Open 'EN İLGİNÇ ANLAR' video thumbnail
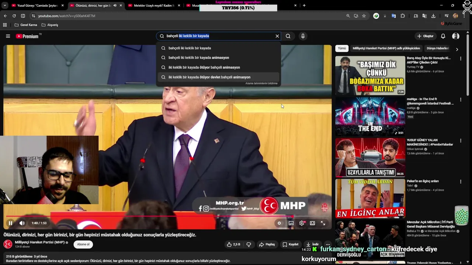This screenshot has height=265, width=472. [x=370, y=198]
